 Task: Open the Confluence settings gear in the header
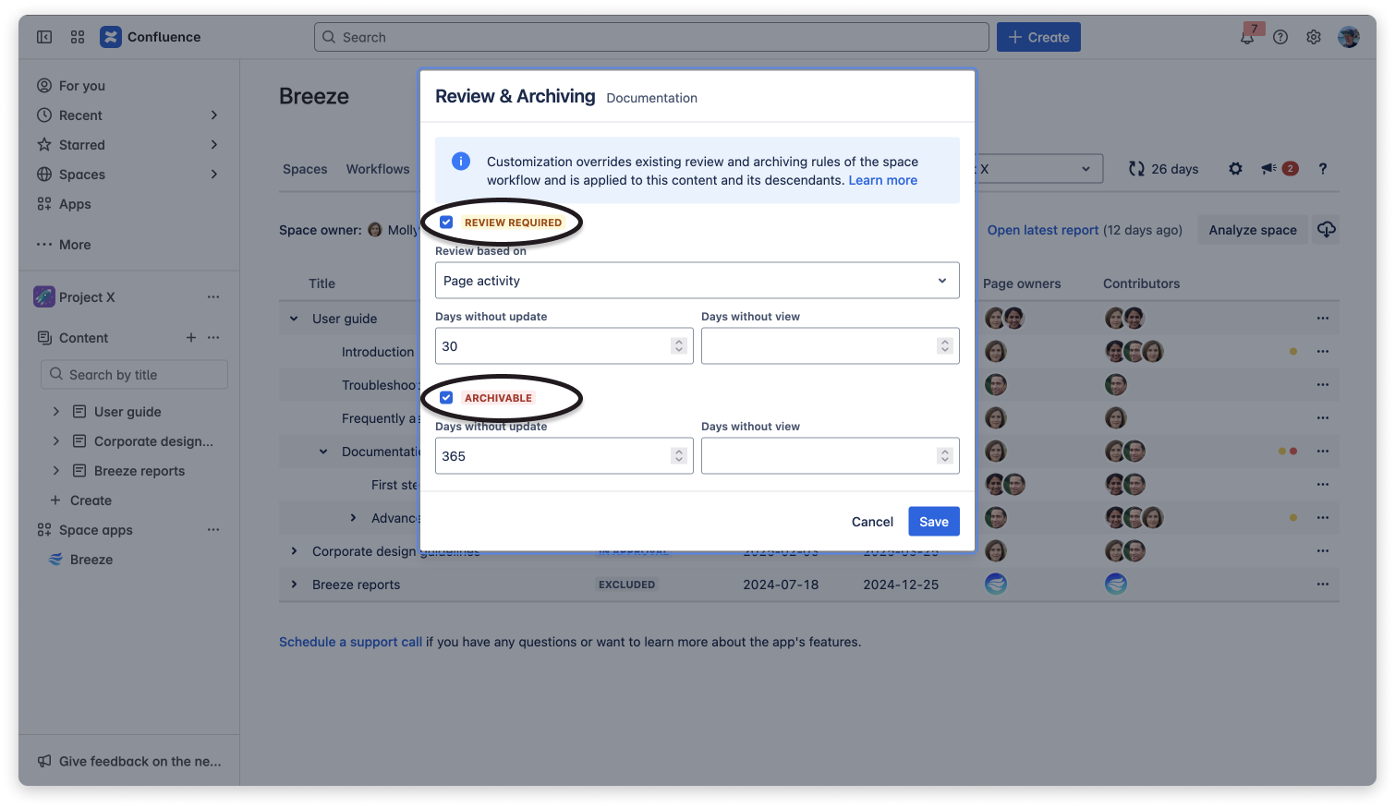tap(1314, 37)
